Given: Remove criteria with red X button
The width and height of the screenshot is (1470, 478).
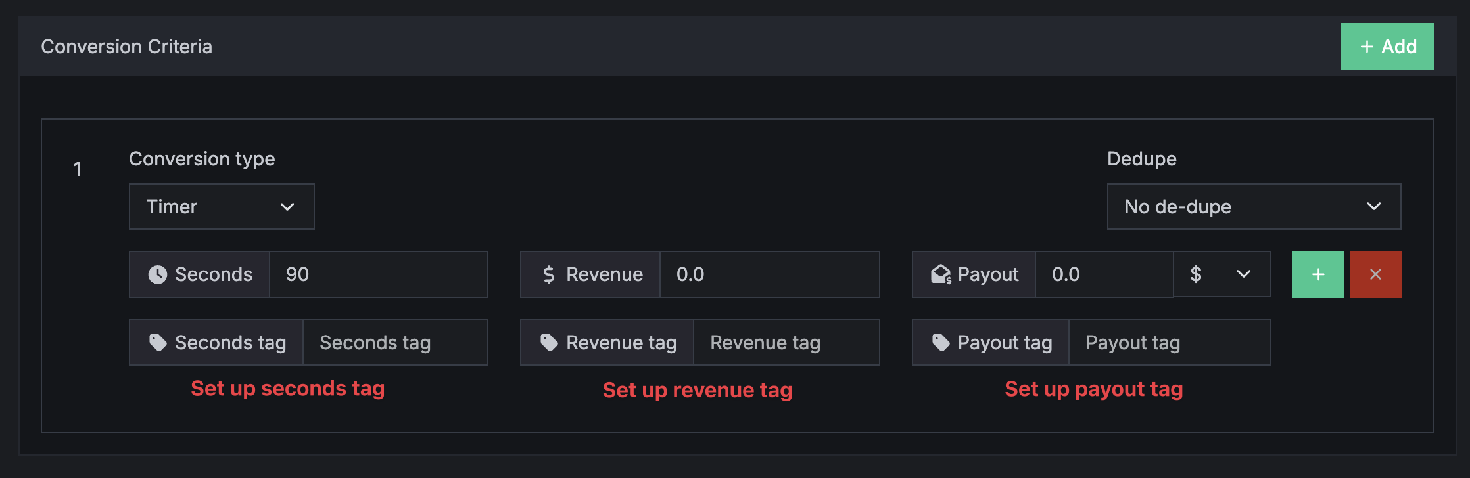Looking at the screenshot, I should pos(1375,274).
